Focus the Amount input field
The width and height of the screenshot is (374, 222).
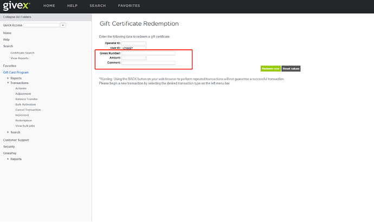(x=134, y=58)
